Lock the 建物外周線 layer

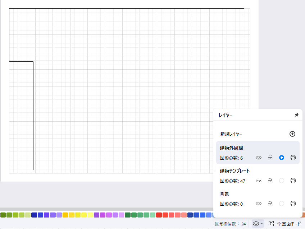270,157
